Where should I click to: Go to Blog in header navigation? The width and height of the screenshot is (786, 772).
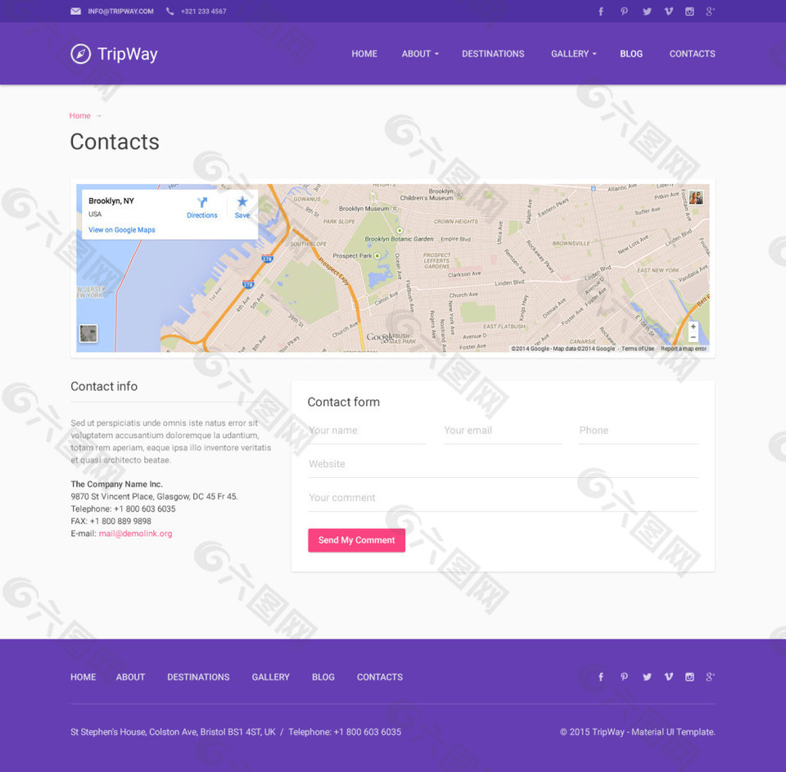(631, 54)
